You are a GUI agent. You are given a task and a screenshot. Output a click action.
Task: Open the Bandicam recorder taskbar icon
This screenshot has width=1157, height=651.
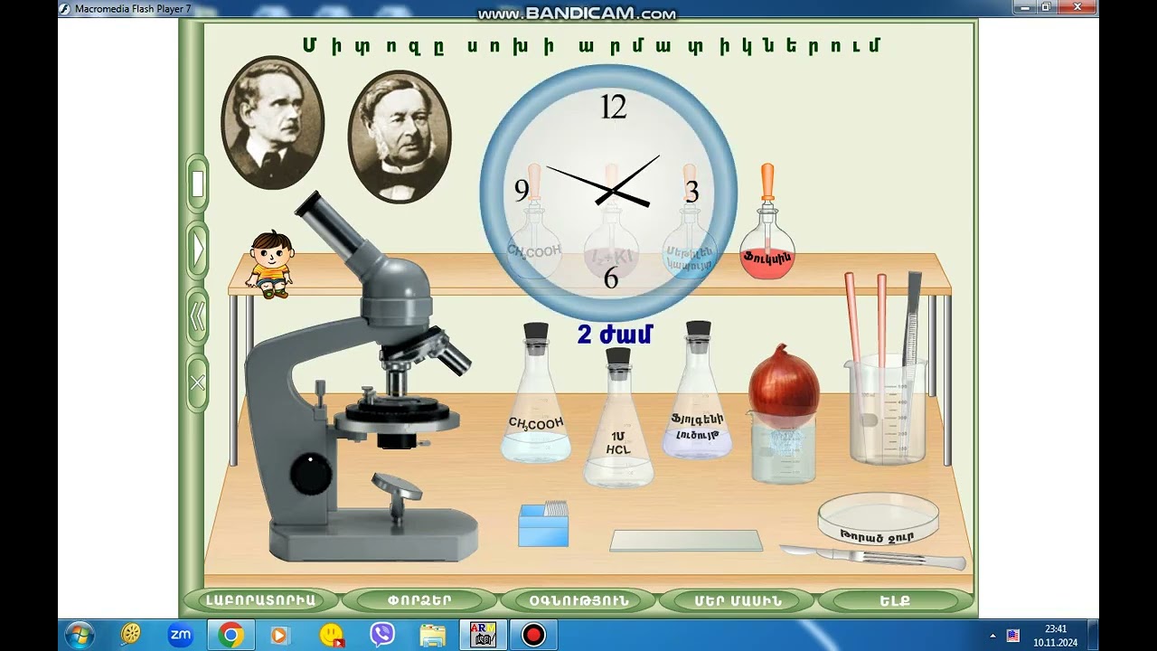[x=533, y=635]
